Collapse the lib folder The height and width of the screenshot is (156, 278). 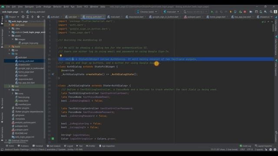[10, 54]
